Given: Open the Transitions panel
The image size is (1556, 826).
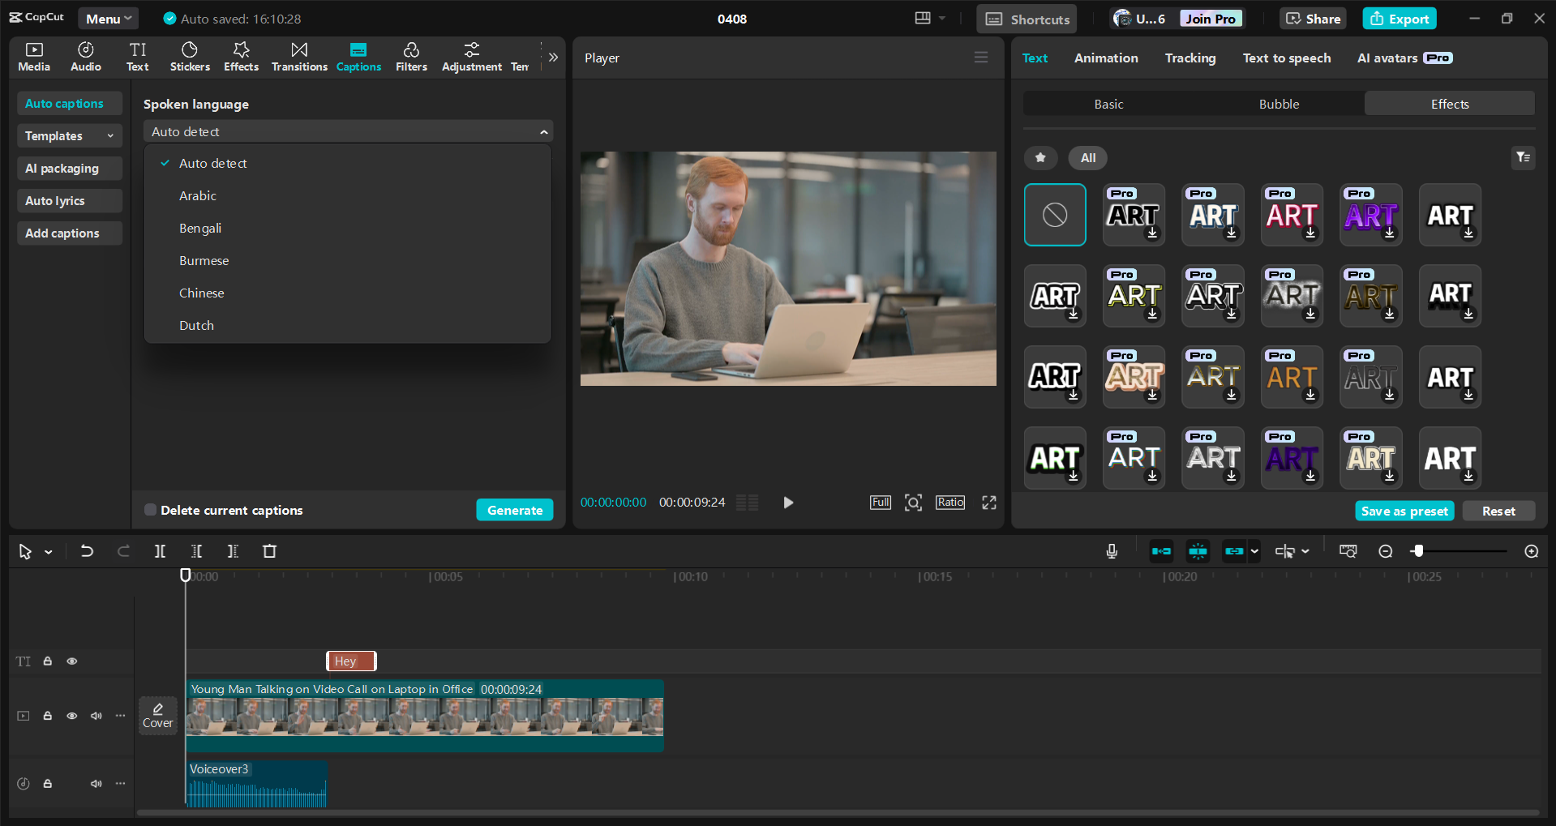Looking at the screenshot, I should point(298,56).
